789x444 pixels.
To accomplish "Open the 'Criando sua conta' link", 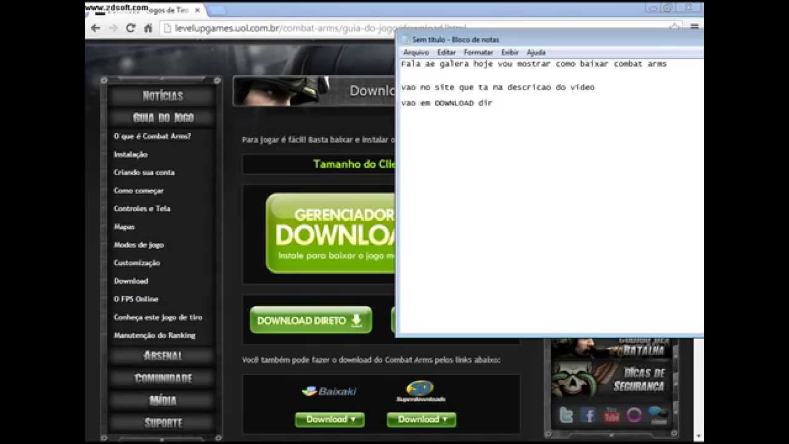I will [144, 172].
